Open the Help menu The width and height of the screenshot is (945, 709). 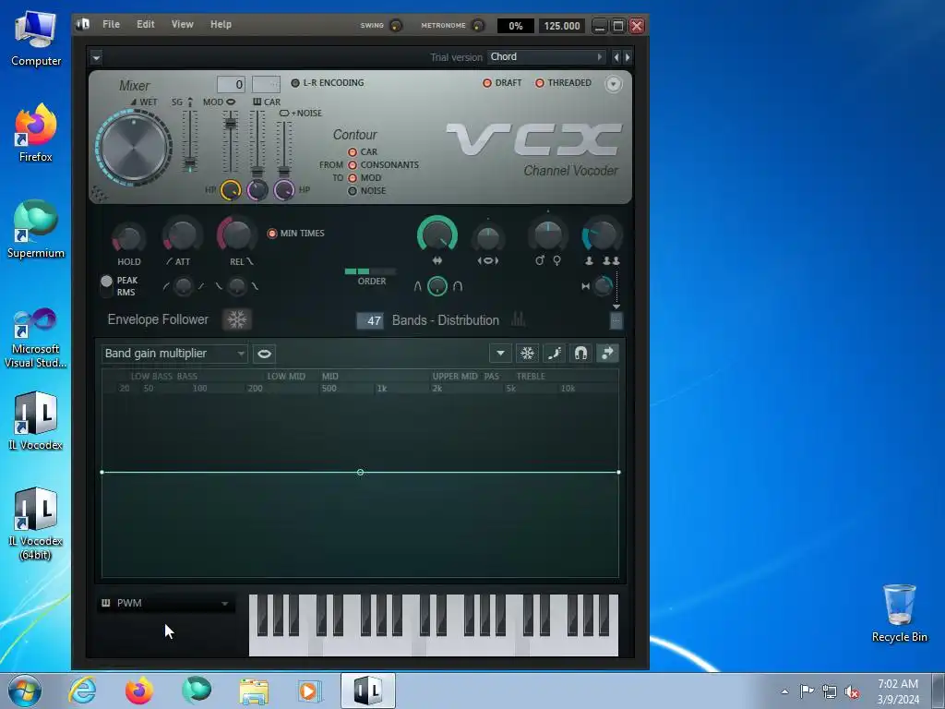coord(221,24)
